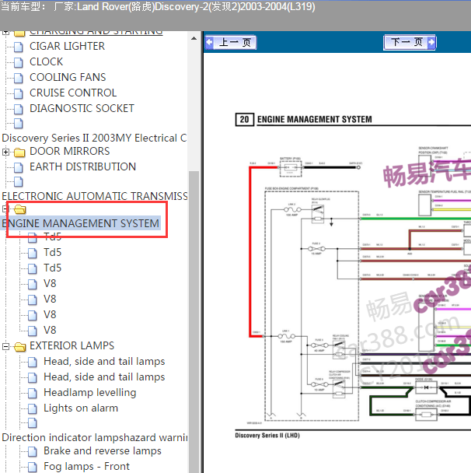This screenshot has height=473, width=471.
Task: Click the Discovery Series II (LHD) footer text
Action: click(267, 436)
